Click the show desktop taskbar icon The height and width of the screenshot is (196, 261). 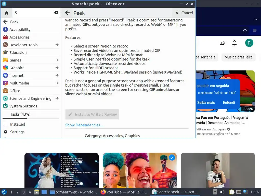pos(44,192)
